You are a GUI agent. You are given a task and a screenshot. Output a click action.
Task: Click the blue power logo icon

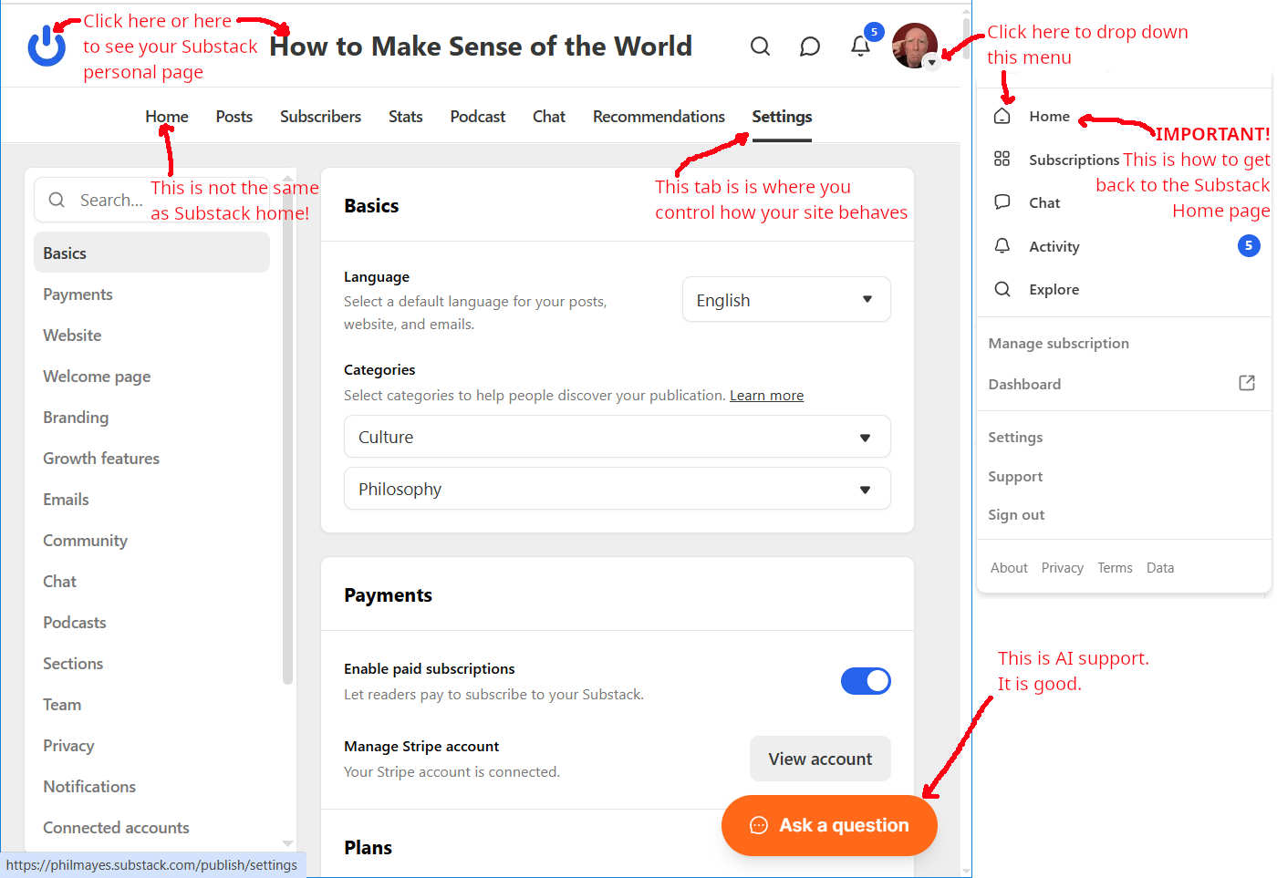tap(47, 46)
